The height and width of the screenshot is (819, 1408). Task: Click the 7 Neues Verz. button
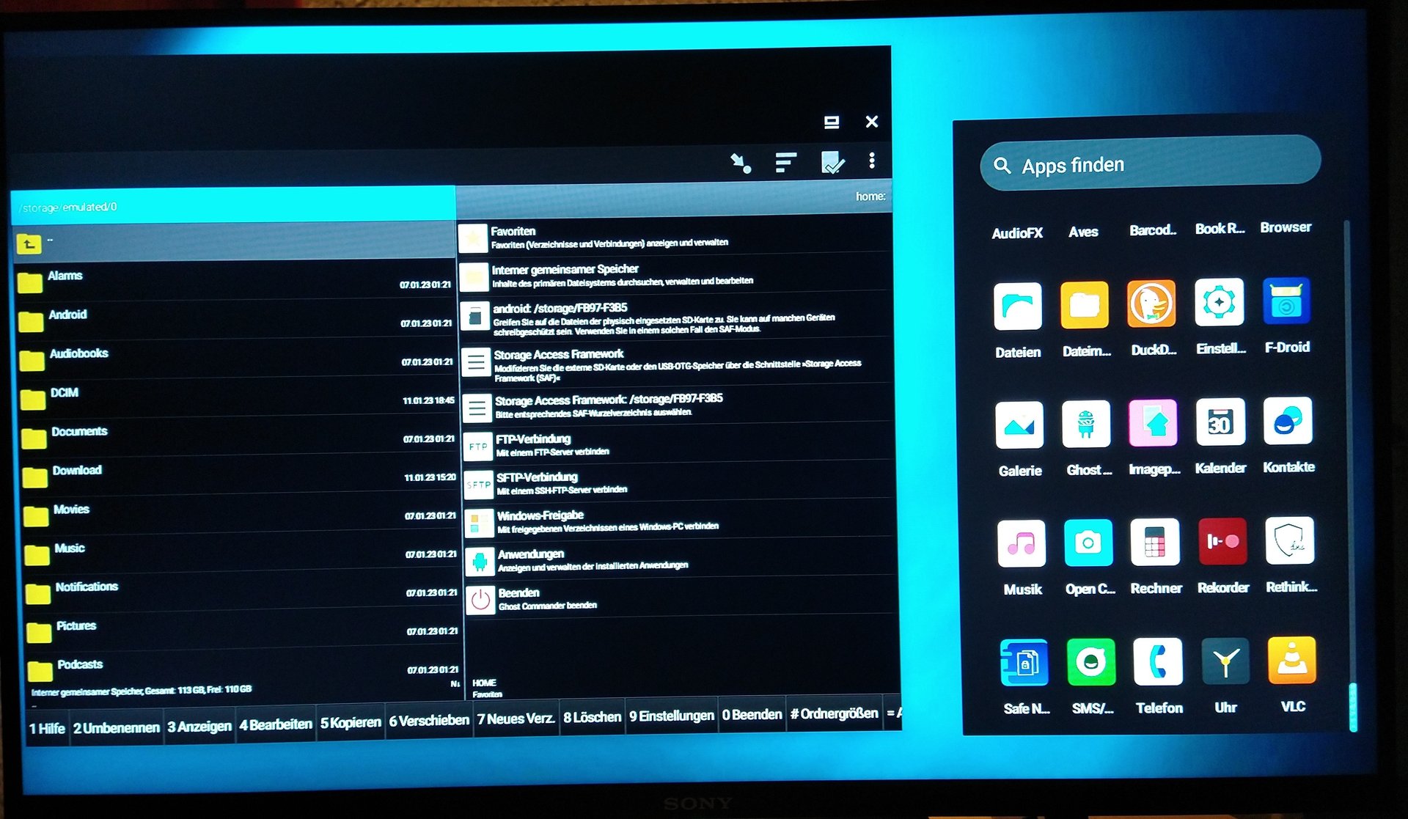(516, 719)
